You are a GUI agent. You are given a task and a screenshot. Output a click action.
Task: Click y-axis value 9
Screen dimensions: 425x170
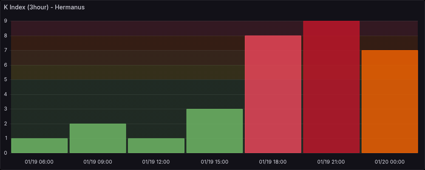pos(6,21)
